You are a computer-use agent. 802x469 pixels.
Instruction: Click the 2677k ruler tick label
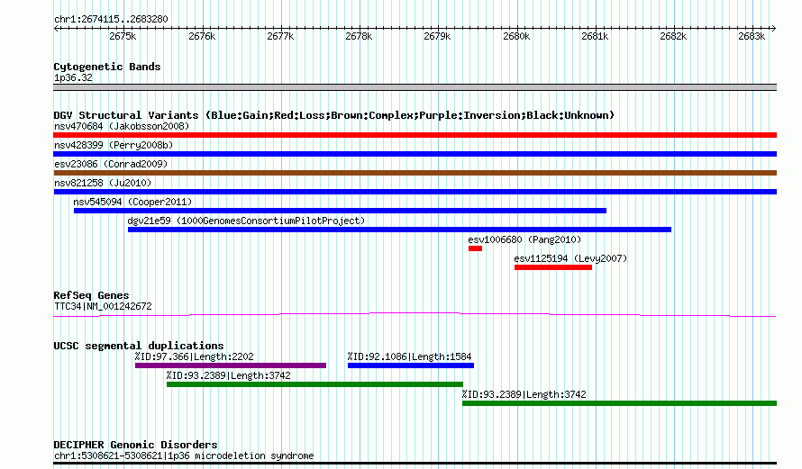coord(280,36)
